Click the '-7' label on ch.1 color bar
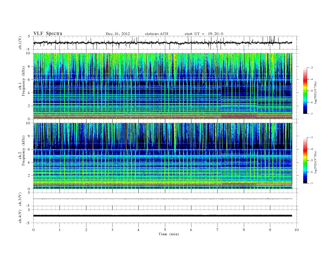 (311, 114)
